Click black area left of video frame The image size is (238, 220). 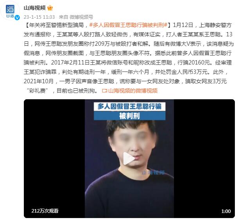point(54,152)
